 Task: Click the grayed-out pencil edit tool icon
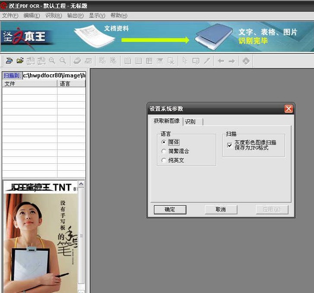[207, 61]
